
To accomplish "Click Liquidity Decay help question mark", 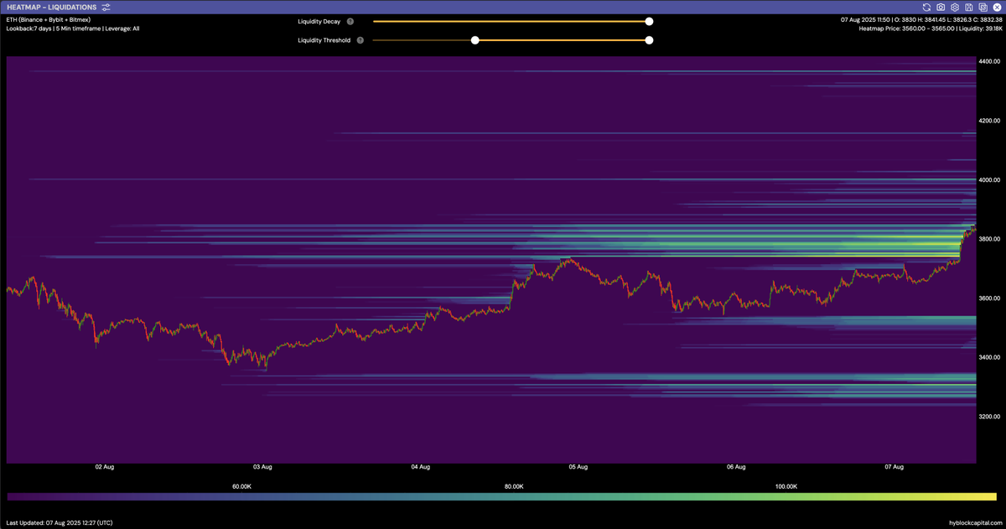I will point(350,22).
